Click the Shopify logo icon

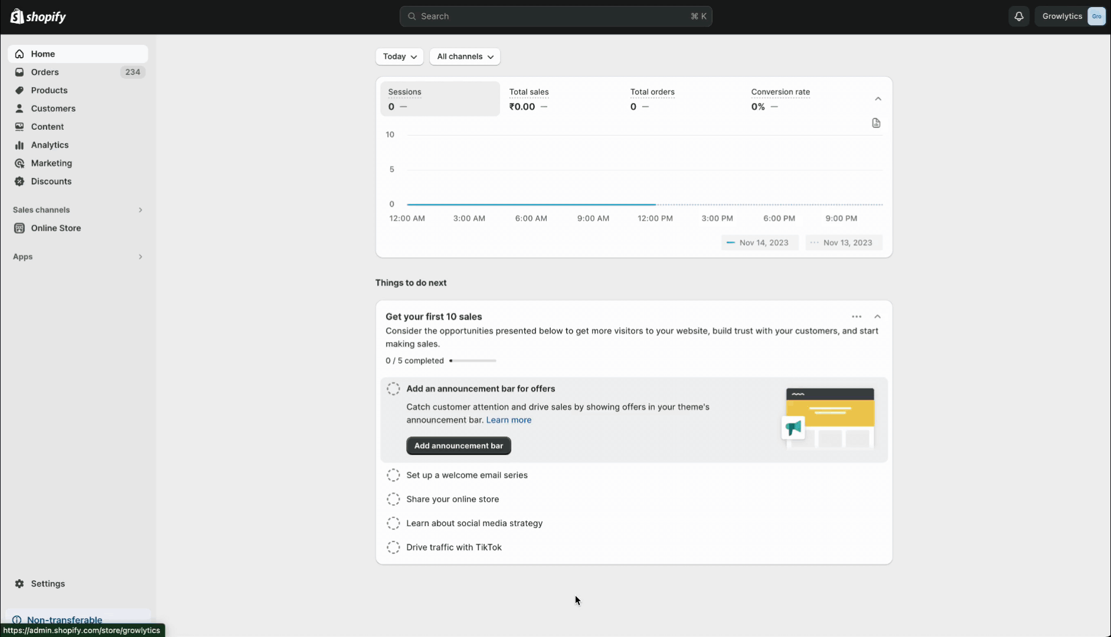(17, 17)
